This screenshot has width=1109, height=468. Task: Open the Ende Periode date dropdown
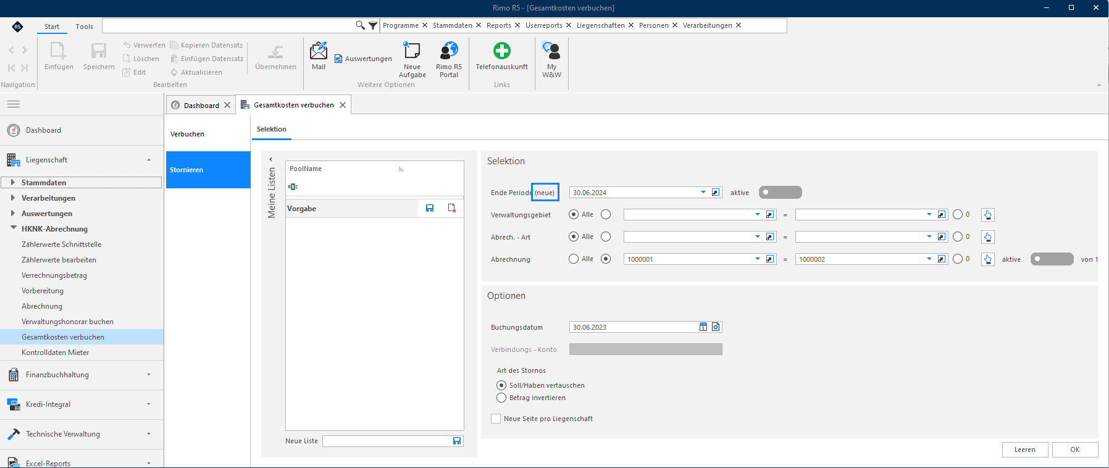703,193
